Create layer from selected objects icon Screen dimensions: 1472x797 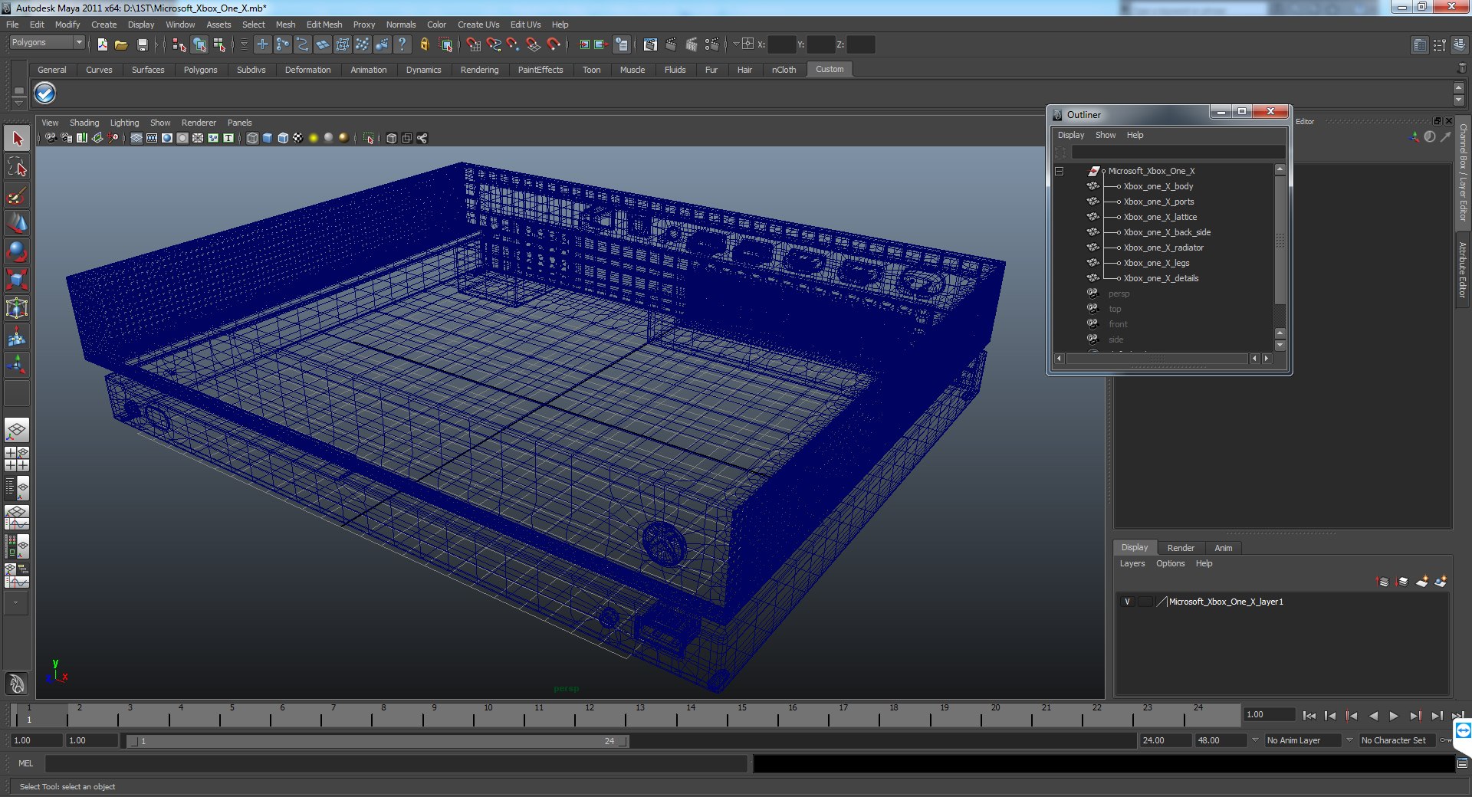tap(1441, 582)
